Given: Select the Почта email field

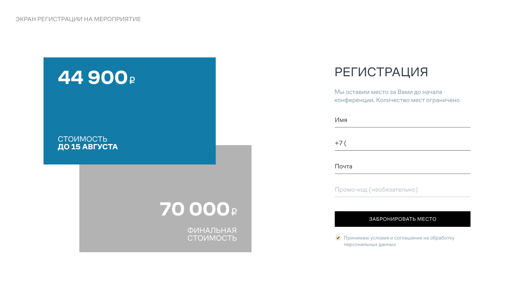Looking at the screenshot, I should (402, 167).
